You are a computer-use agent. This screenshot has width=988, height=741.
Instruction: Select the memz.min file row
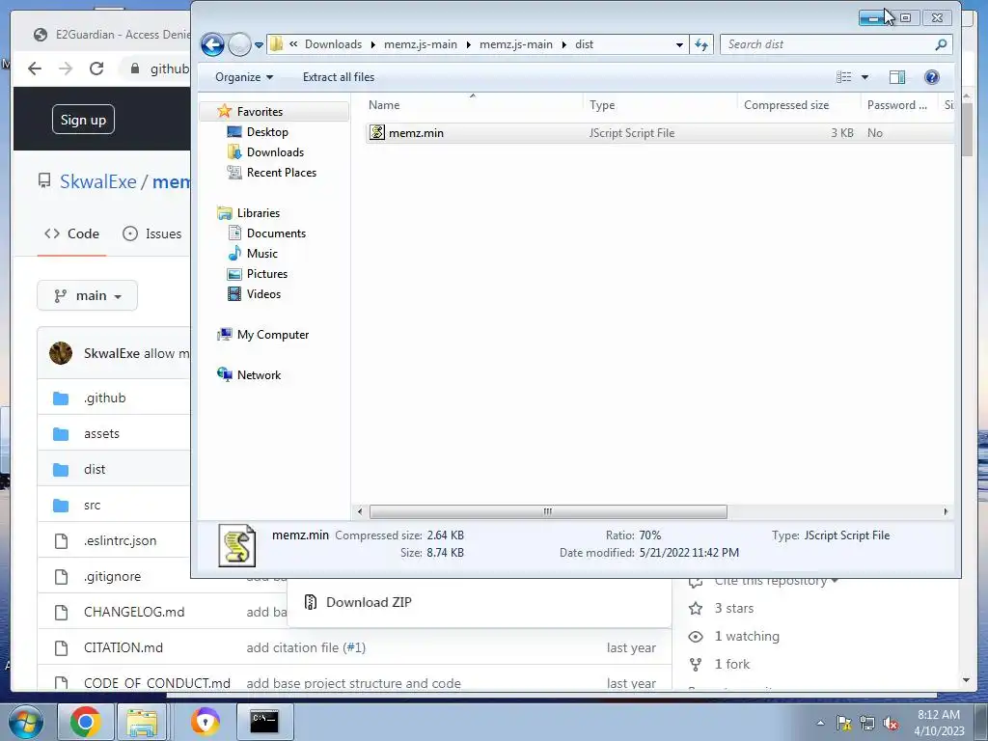click(x=659, y=133)
